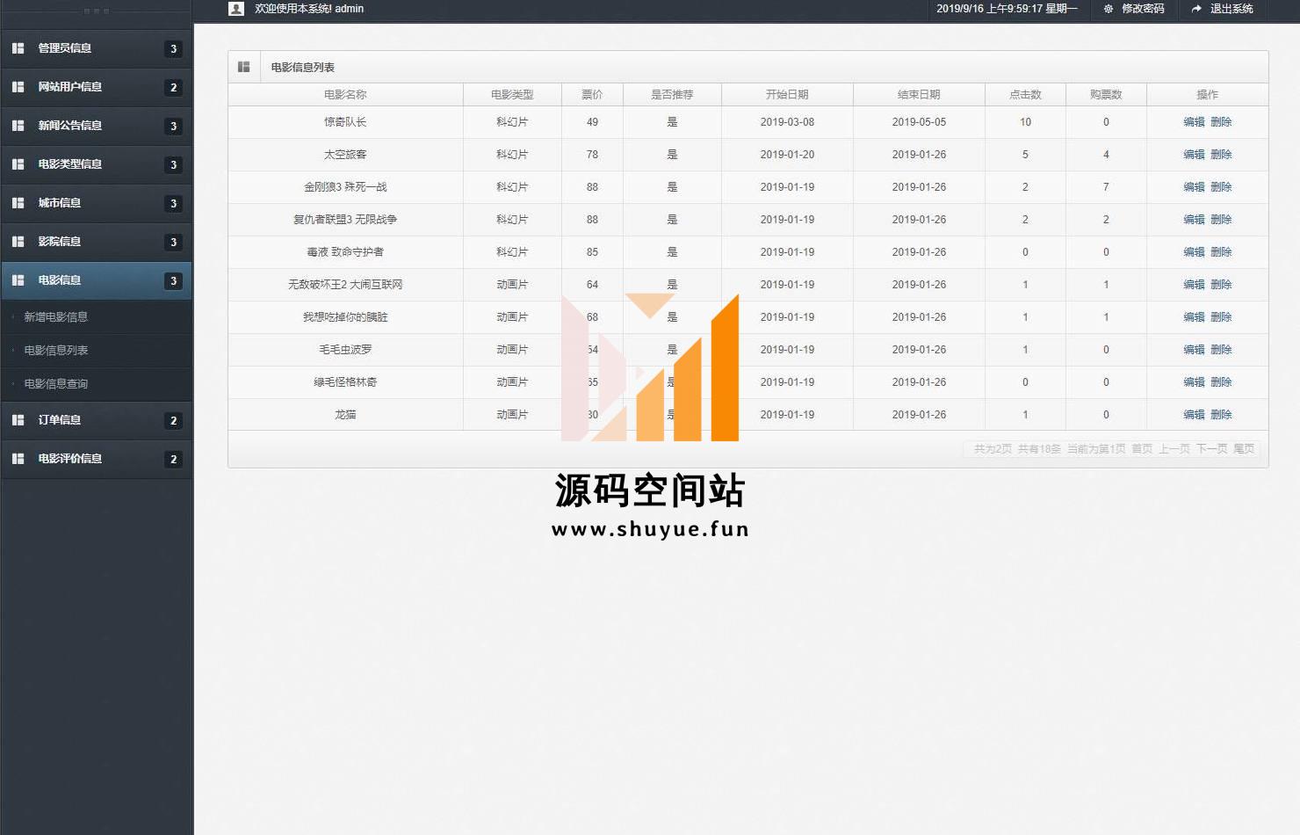This screenshot has height=835, width=1300.
Task: Click 删除 for 惊奇队长
Action: pyautogui.click(x=1221, y=122)
